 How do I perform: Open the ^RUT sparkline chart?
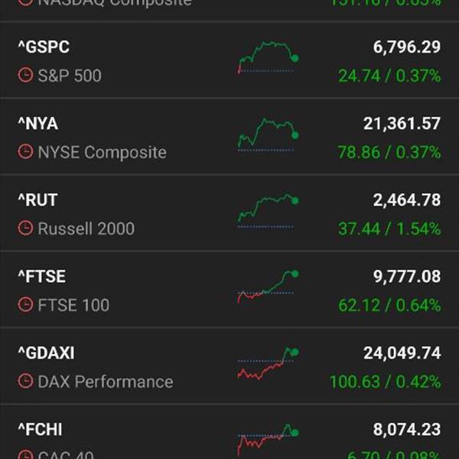[x=267, y=211]
